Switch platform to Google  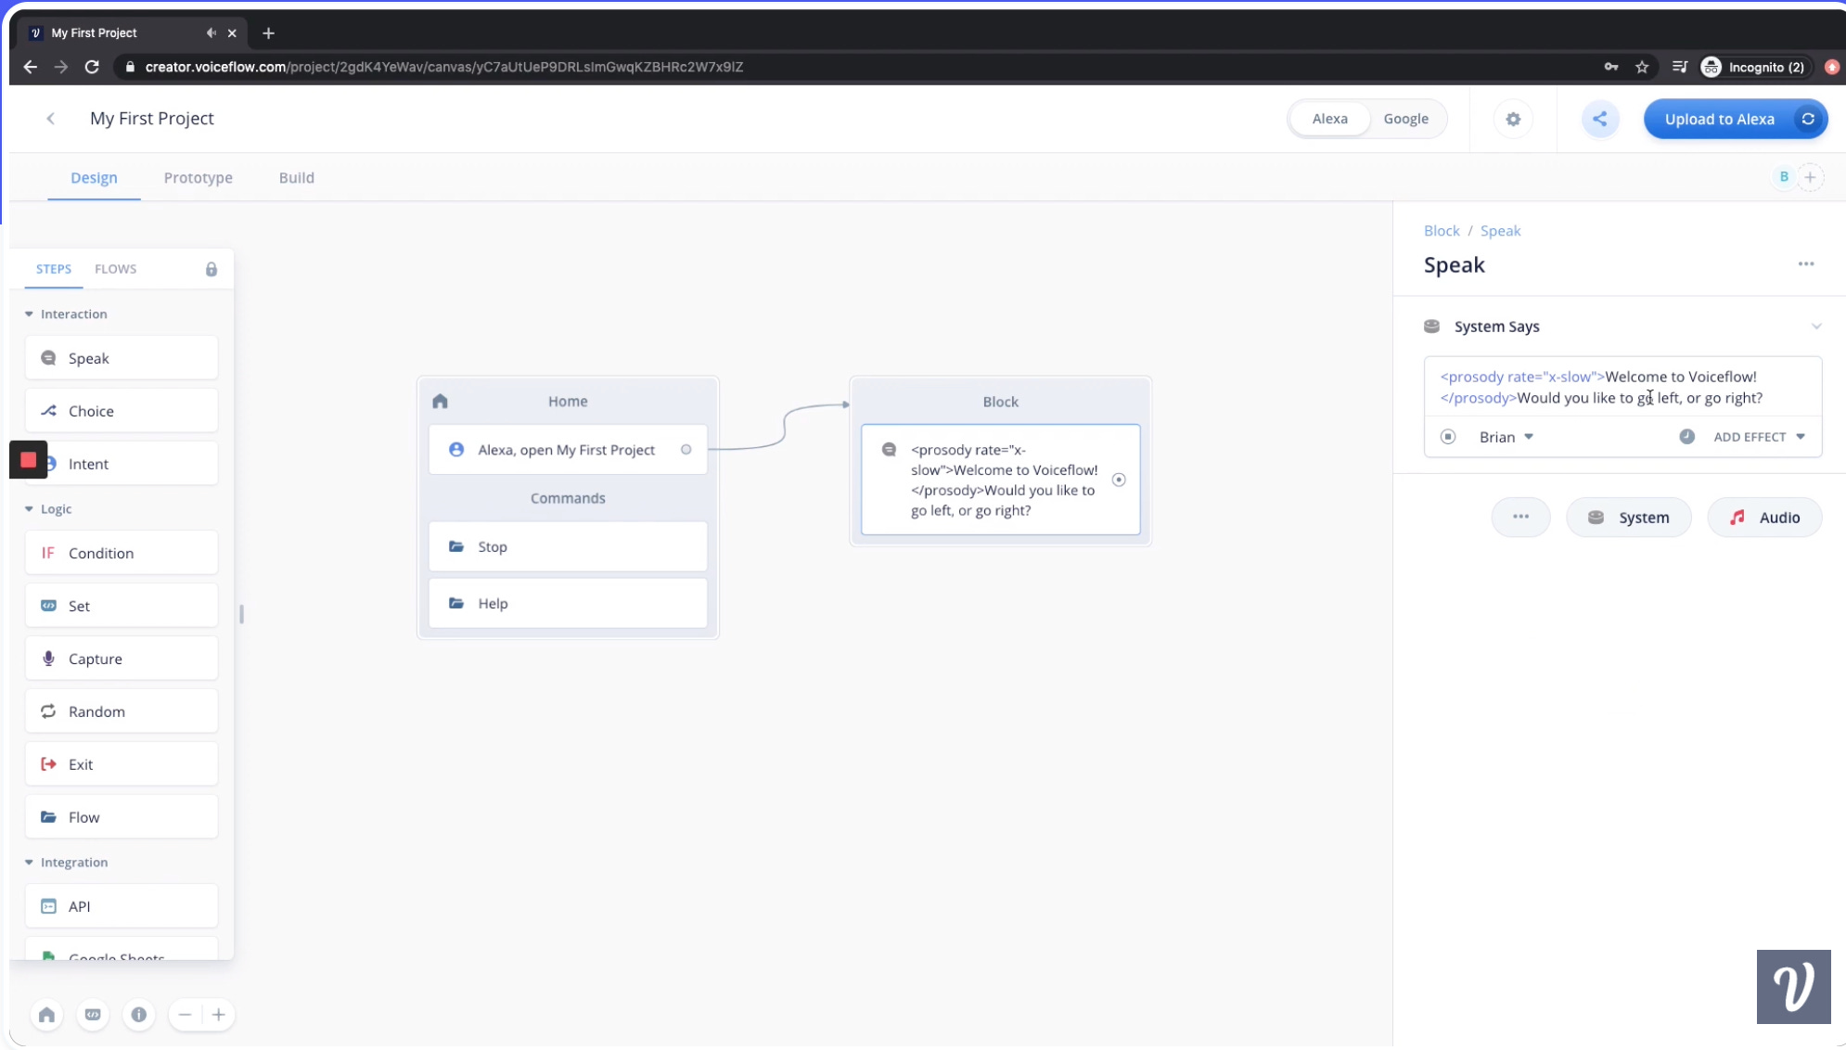point(1405,119)
